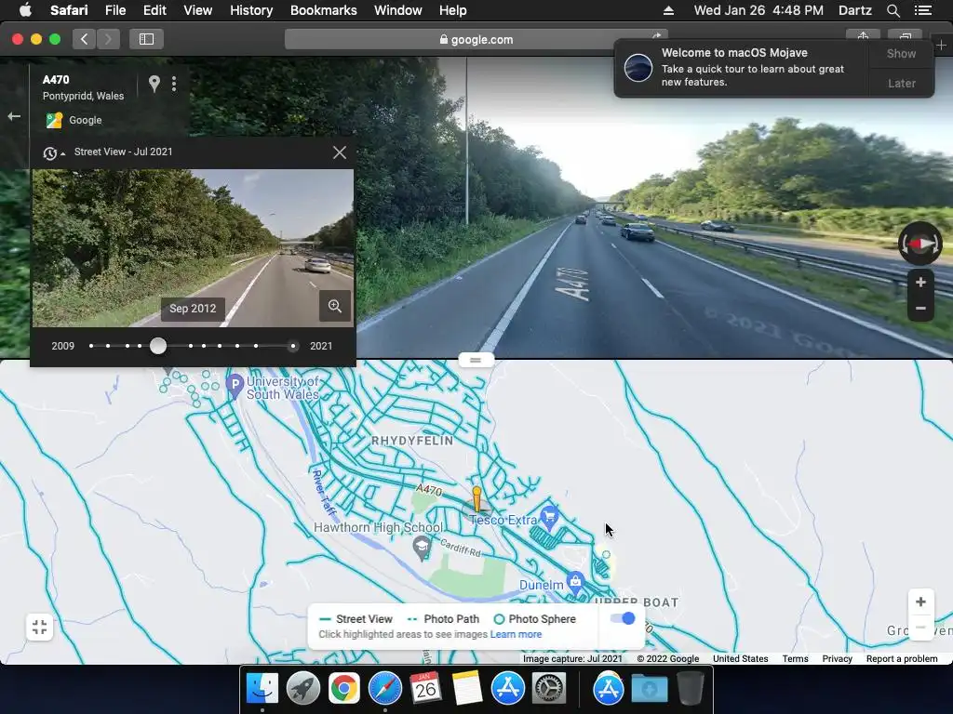
Task: Expand the time travel clock dropdown
Action: [x=53, y=153]
